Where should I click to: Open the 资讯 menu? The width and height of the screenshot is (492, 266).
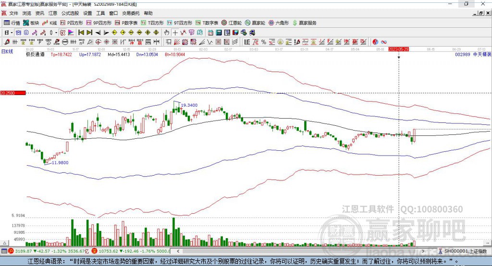(x=39, y=13)
